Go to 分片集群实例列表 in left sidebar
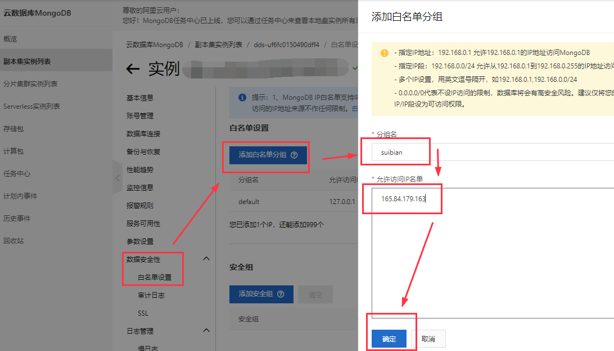This screenshot has width=614, height=351. click(x=30, y=84)
